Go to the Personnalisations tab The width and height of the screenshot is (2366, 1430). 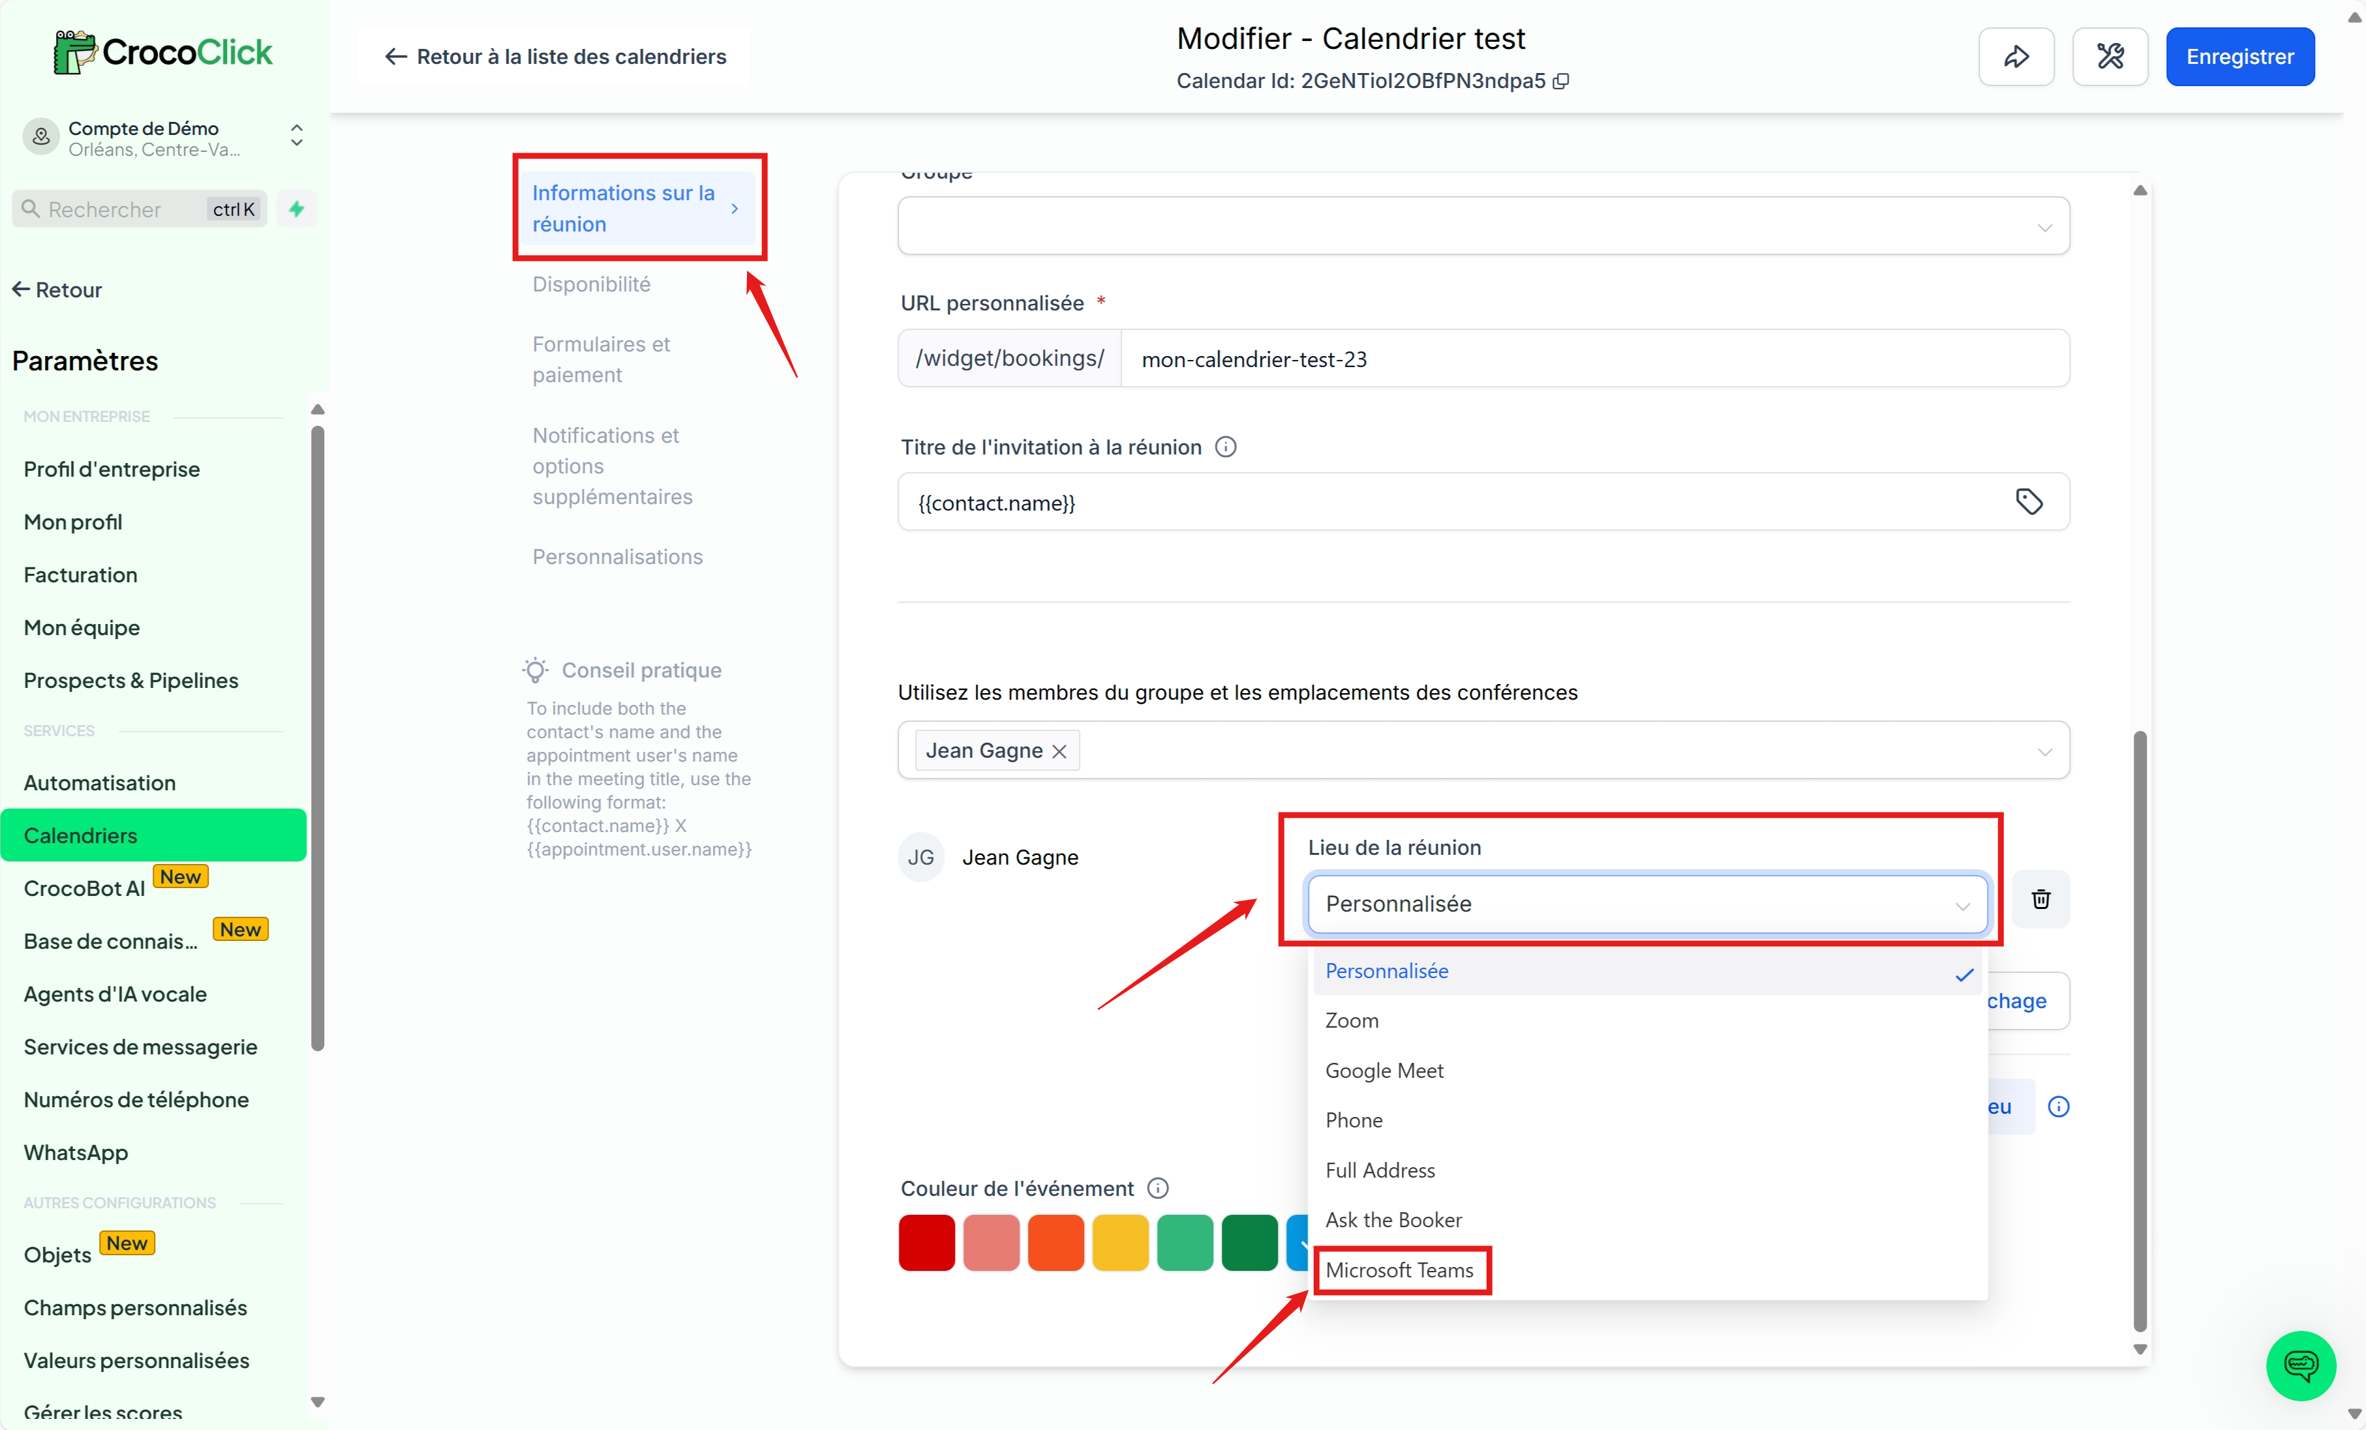pyautogui.click(x=617, y=558)
